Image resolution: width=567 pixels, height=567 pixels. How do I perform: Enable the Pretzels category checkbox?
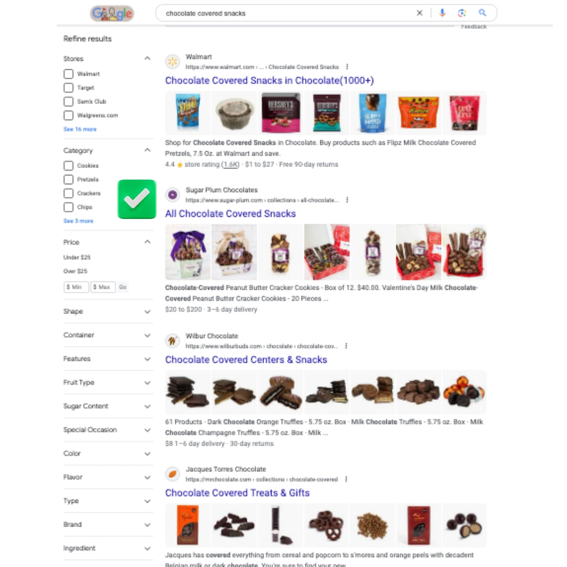(68, 180)
